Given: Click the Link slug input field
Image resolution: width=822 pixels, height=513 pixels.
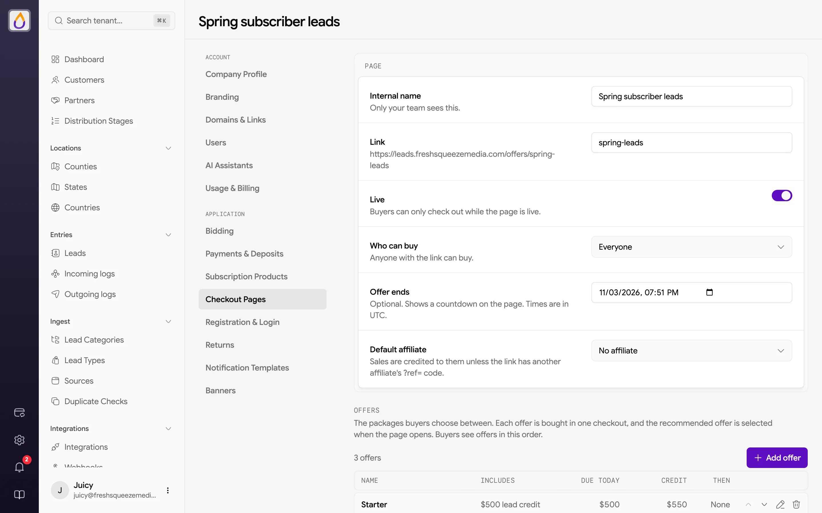Looking at the screenshot, I should (x=692, y=142).
